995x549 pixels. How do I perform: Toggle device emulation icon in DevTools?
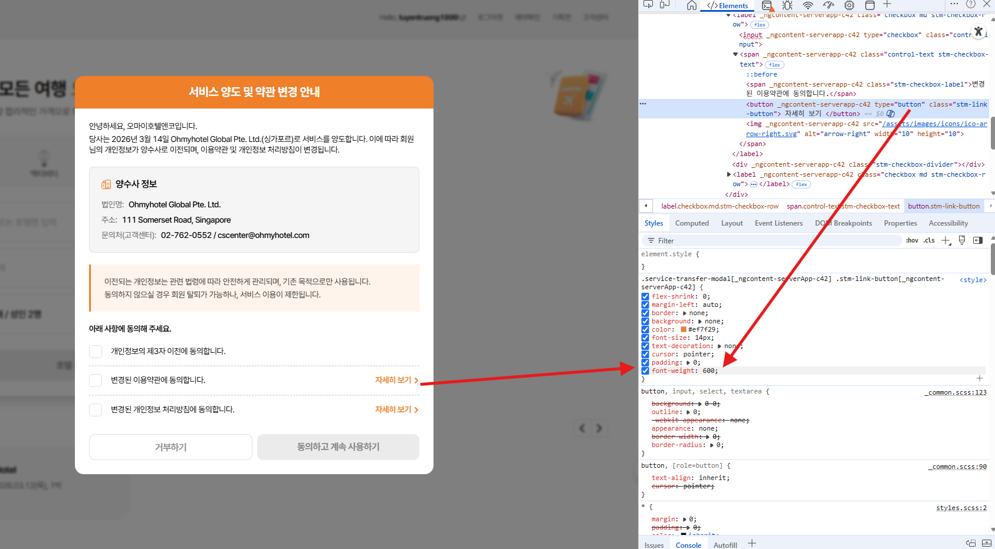click(x=665, y=5)
